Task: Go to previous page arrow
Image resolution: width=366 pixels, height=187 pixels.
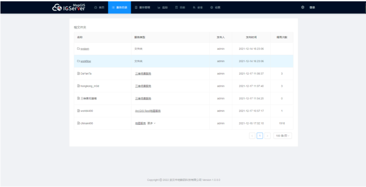Action: (252, 136)
